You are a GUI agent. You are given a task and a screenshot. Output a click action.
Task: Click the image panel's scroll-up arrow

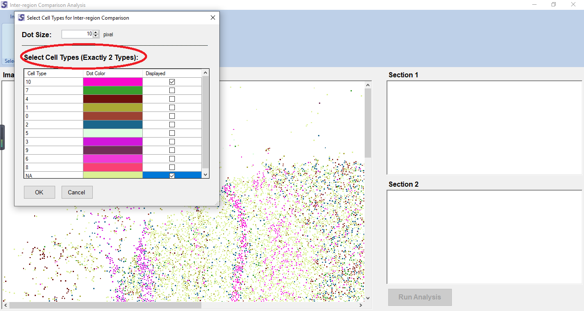[368, 85]
